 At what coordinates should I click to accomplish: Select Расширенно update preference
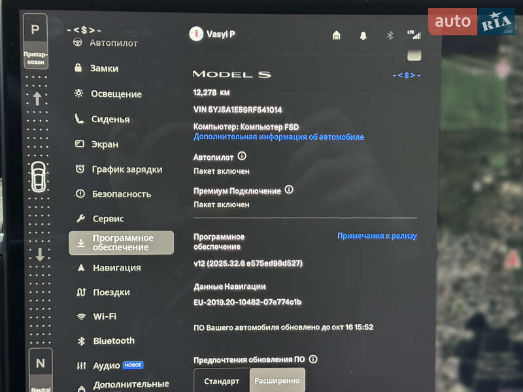click(x=277, y=381)
